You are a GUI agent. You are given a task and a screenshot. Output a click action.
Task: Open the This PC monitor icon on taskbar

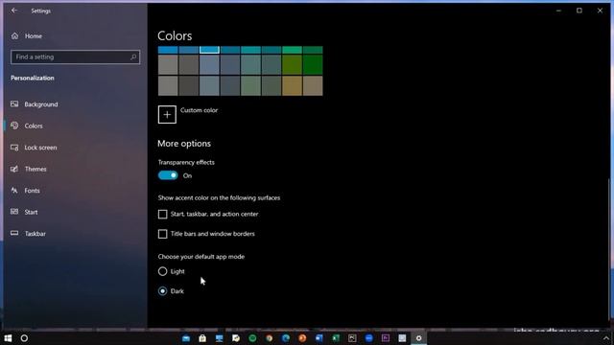pos(220,338)
